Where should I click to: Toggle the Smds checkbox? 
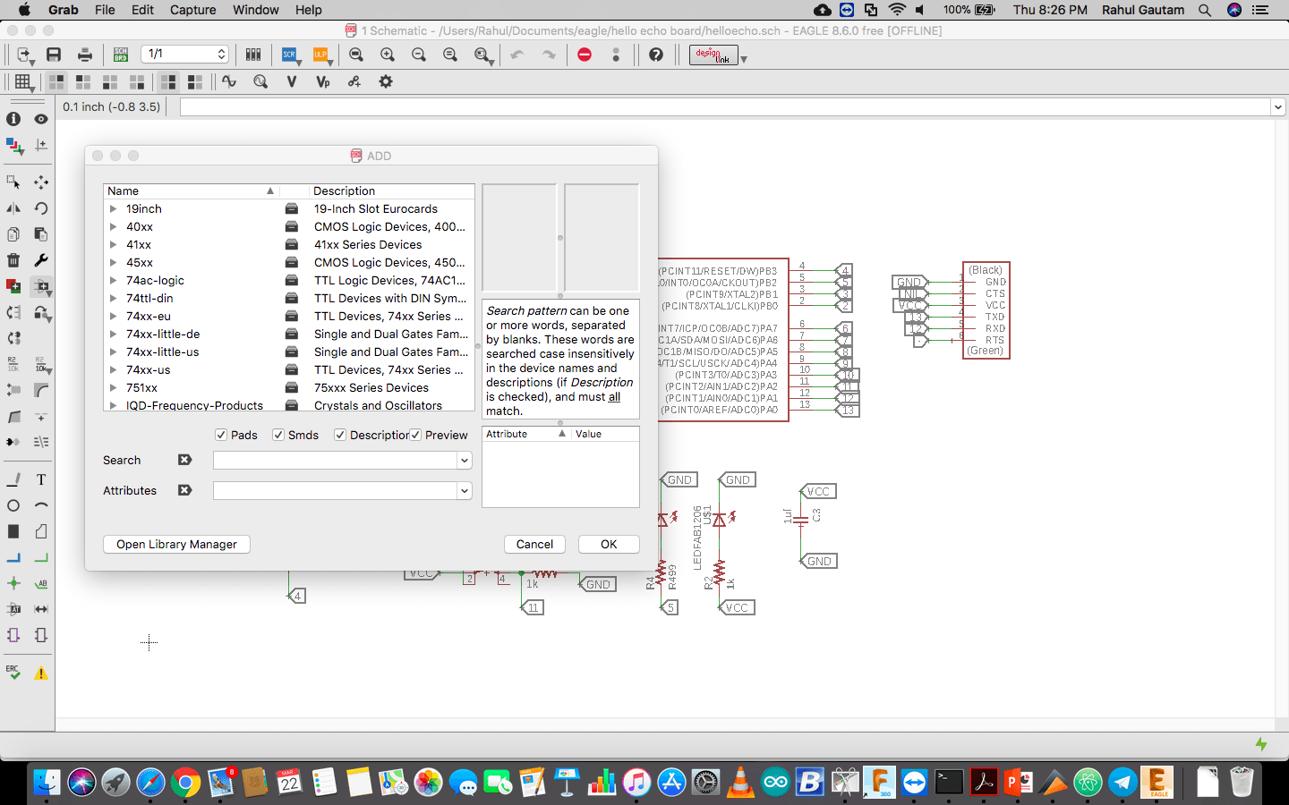(278, 435)
